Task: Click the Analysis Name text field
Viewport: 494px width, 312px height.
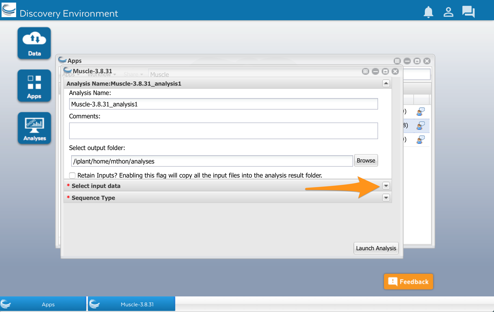Action: tap(223, 104)
